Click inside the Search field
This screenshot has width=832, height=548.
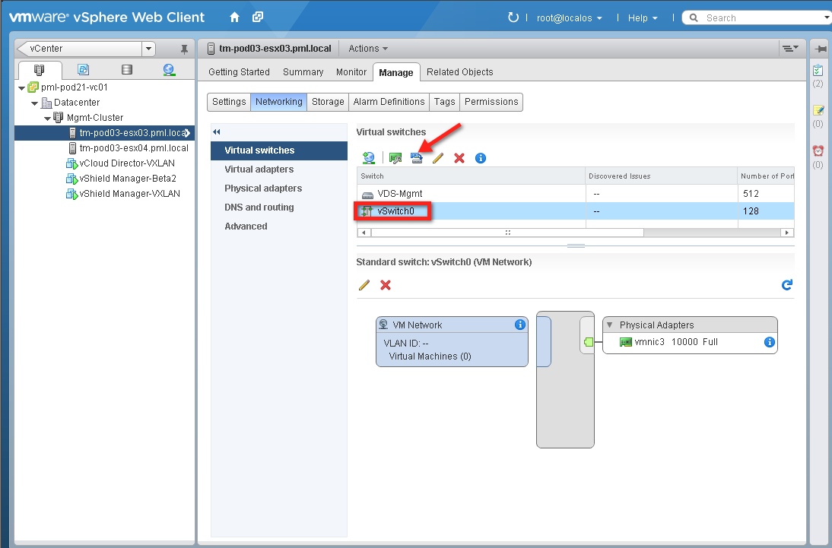745,17
